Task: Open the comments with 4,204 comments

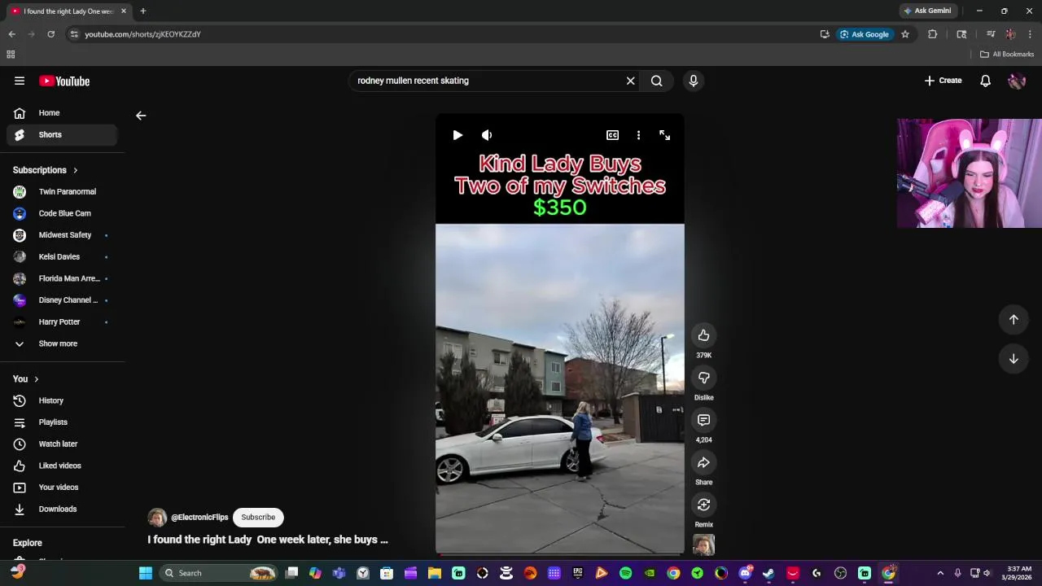Action: 703,420
